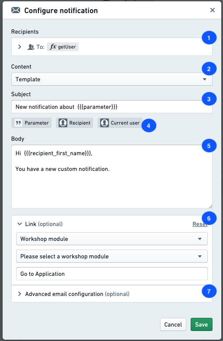Open Please select a workshop module dropdown
223x341 pixels.
tap(112, 256)
